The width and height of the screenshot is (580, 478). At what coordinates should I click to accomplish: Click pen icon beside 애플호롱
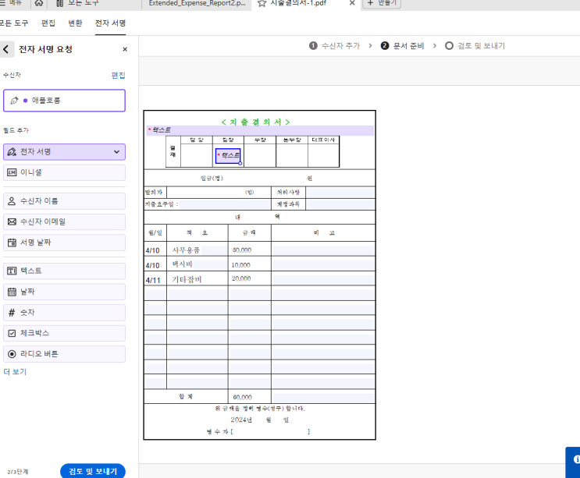[x=14, y=101]
